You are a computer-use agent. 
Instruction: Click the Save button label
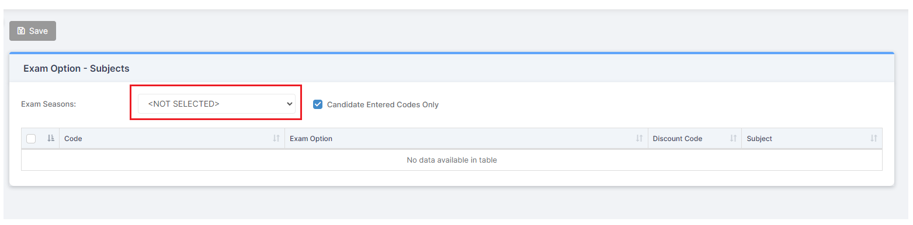[x=39, y=31]
